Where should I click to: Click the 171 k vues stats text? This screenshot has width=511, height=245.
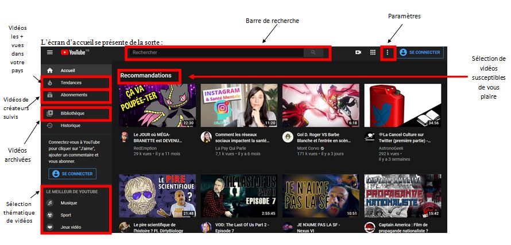[307, 153]
